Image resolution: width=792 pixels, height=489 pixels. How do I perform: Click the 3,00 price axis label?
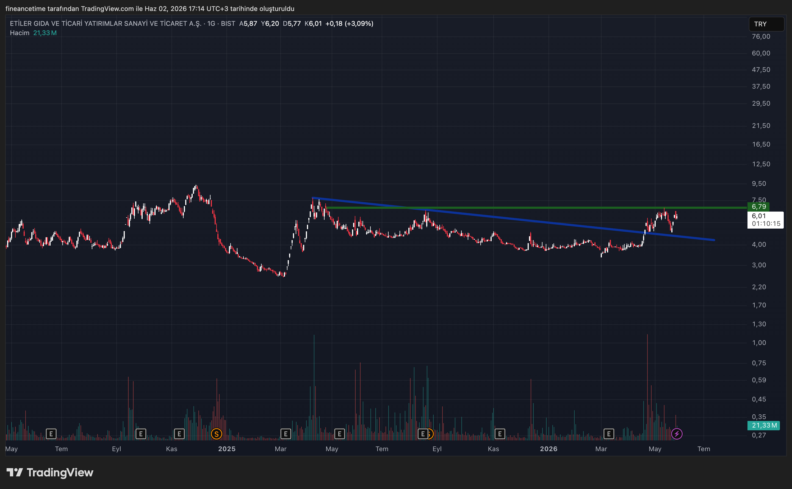(x=759, y=265)
